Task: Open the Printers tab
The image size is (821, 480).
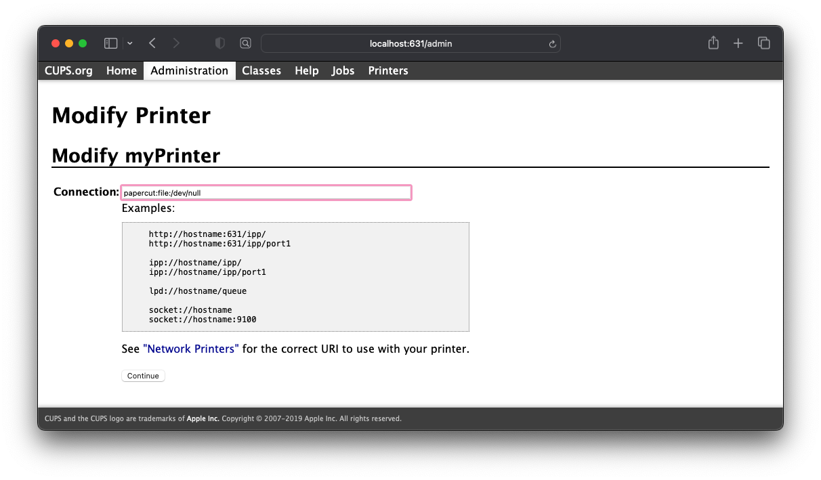Action: point(388,70)
